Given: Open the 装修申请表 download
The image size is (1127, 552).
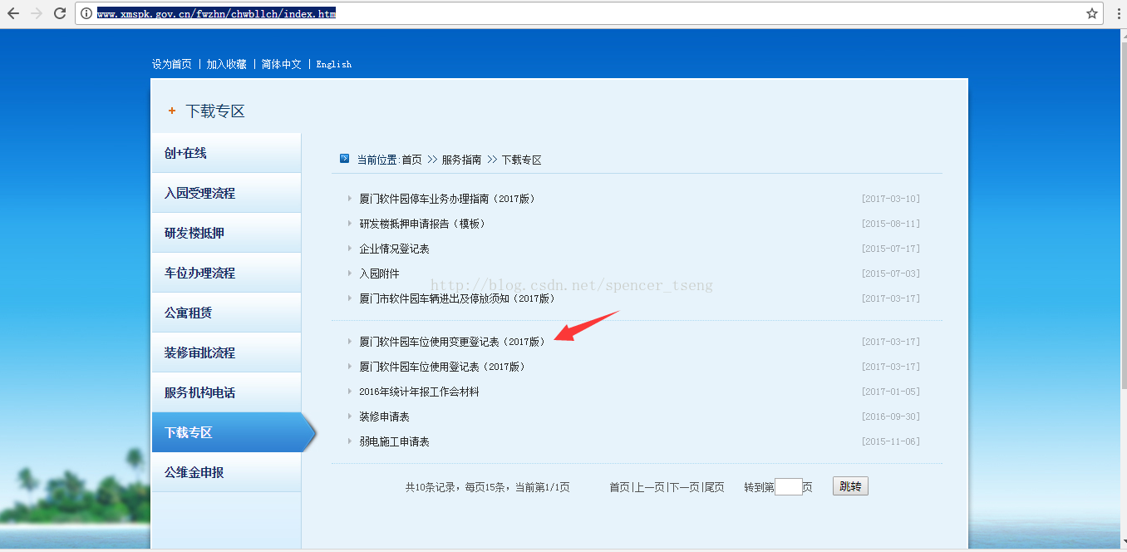Looking at the screenshot, I should 385,416.
